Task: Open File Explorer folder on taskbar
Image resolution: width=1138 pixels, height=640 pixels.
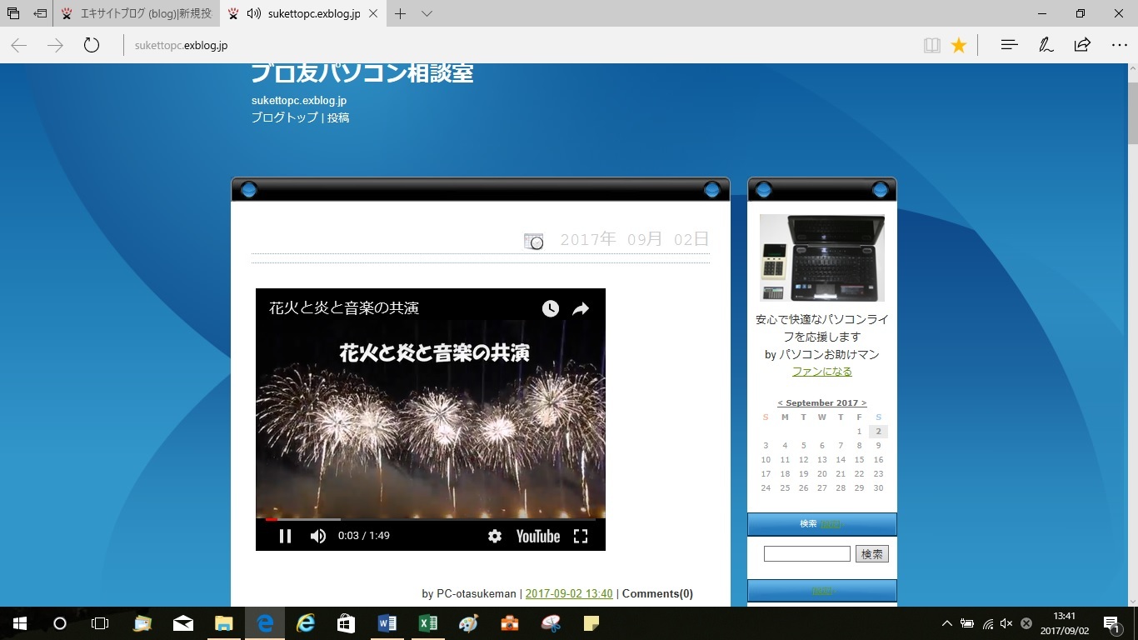Action: [x=224, y=623]
